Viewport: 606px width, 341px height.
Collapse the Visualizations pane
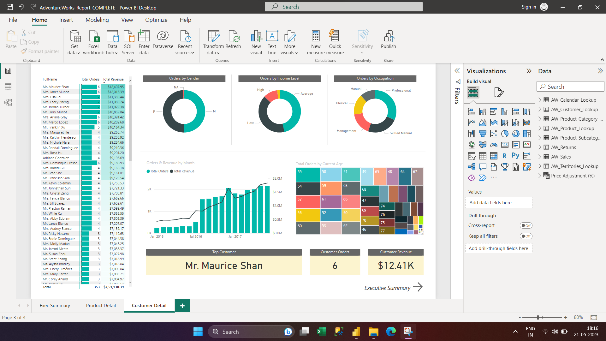click(x=529, y=71)
